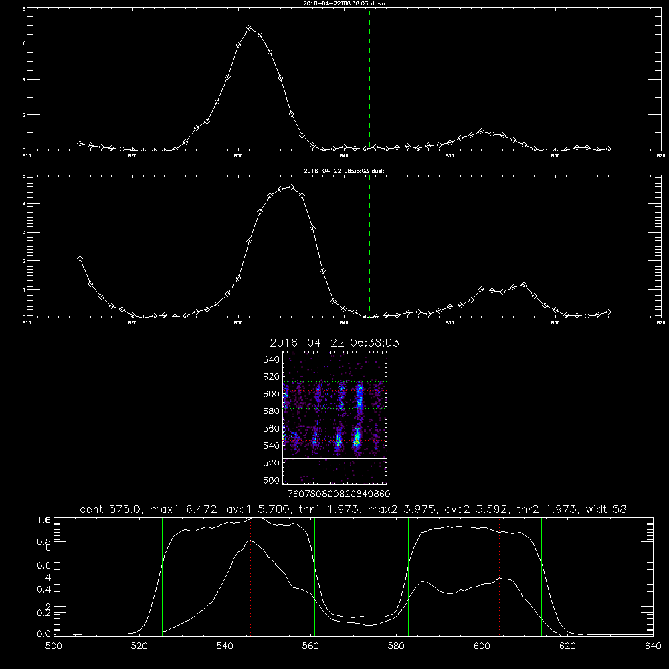669x669 pixels.
Task: Click the 560 label on bottom plot x-axis
Action: (310, 646)
